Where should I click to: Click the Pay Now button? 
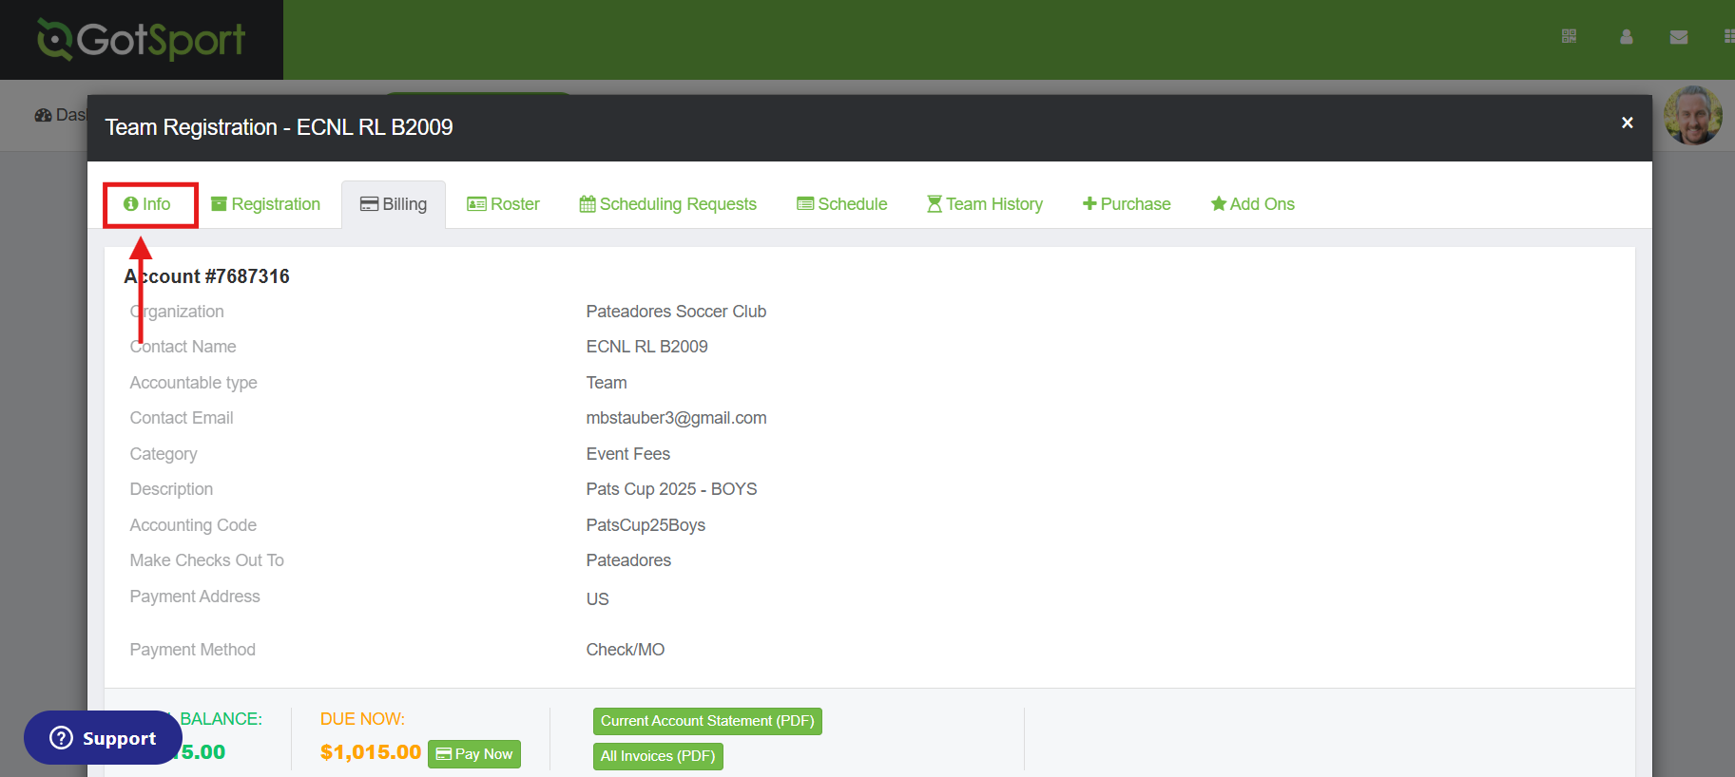(474, 754)
